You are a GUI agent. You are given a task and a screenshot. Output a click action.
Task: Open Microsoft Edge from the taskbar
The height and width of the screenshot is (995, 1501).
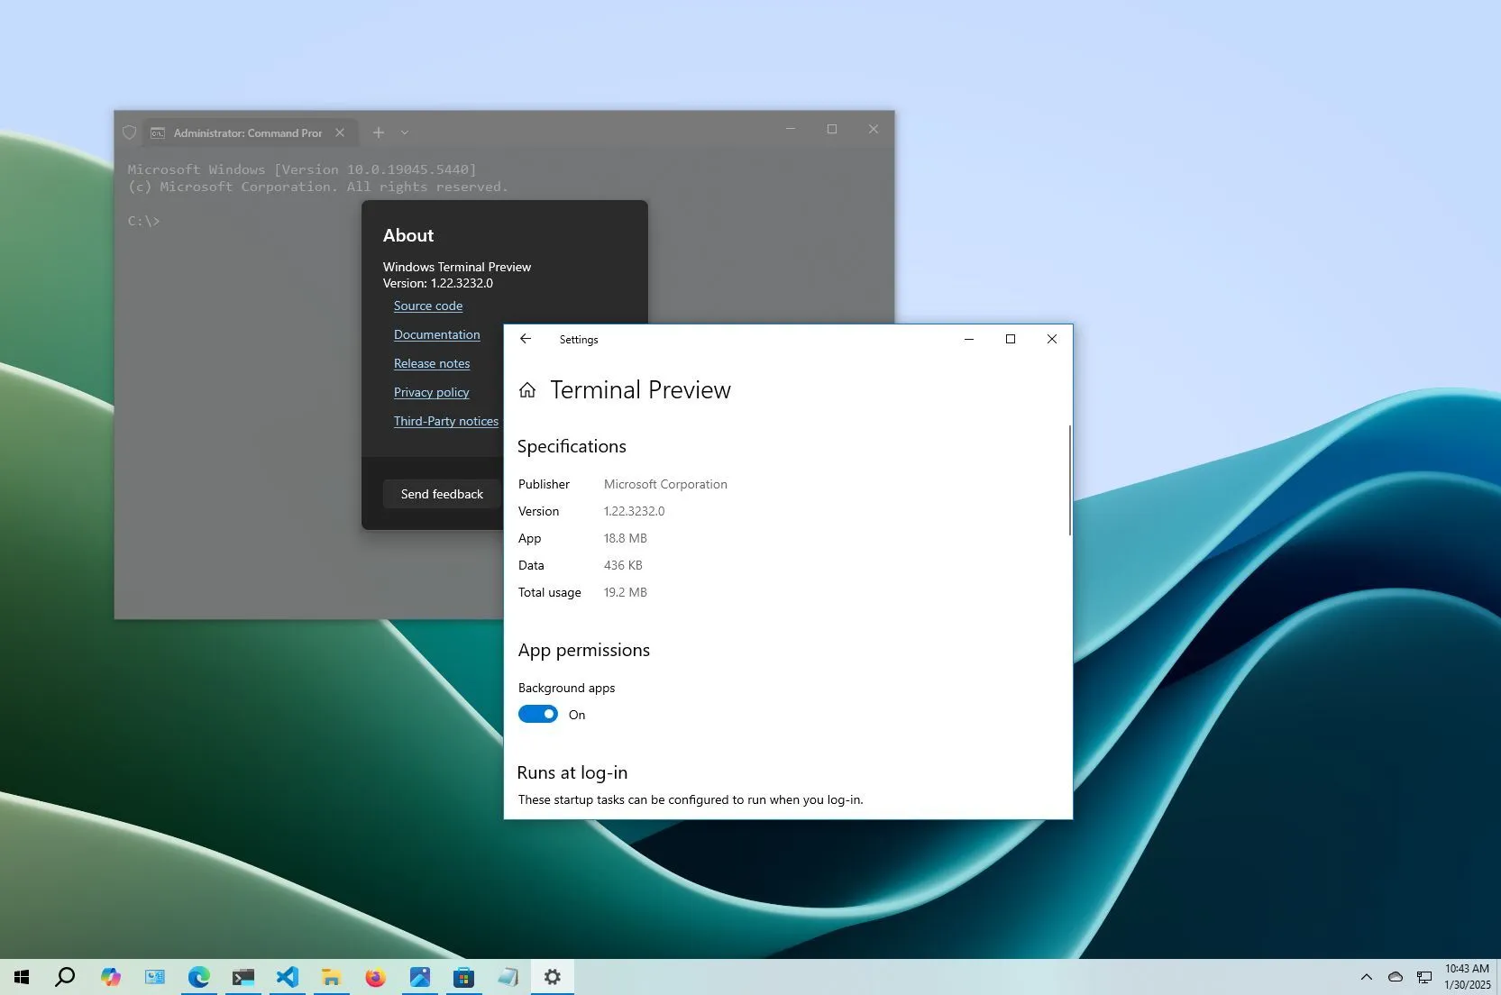click(198, 977)
